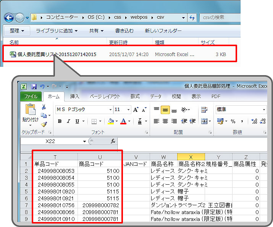Open the font size dropdown showing 11

coord(128,109)
